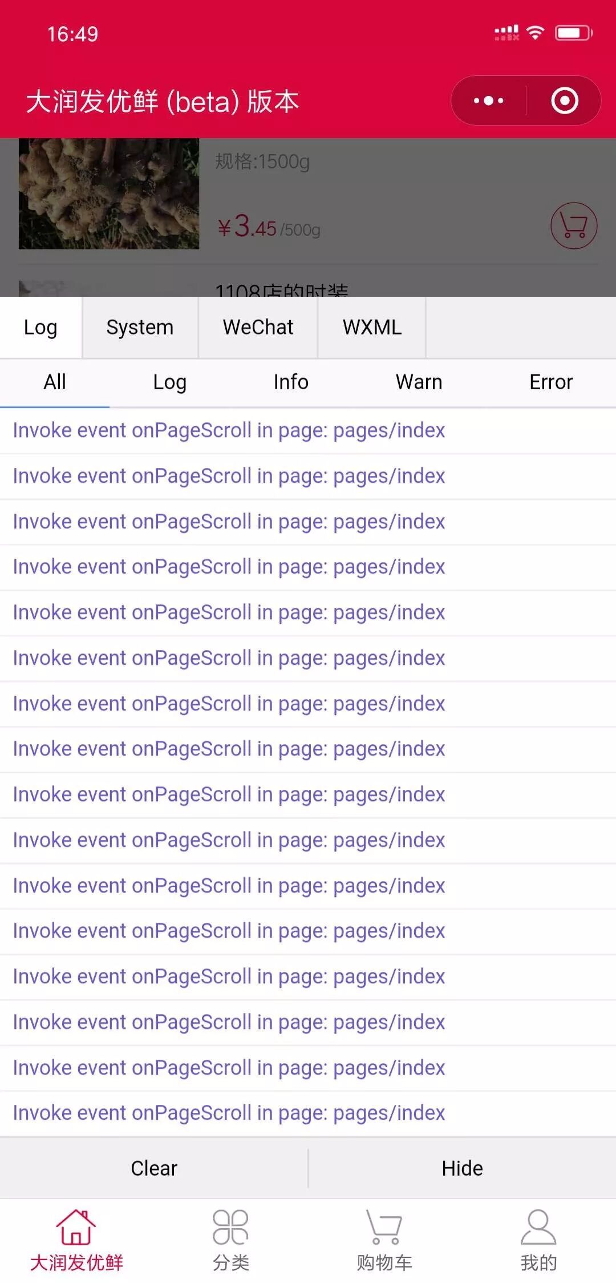Screen dimensions: 616x1283
Task: Add the ginger product to cart
Action: pos(574,225)
